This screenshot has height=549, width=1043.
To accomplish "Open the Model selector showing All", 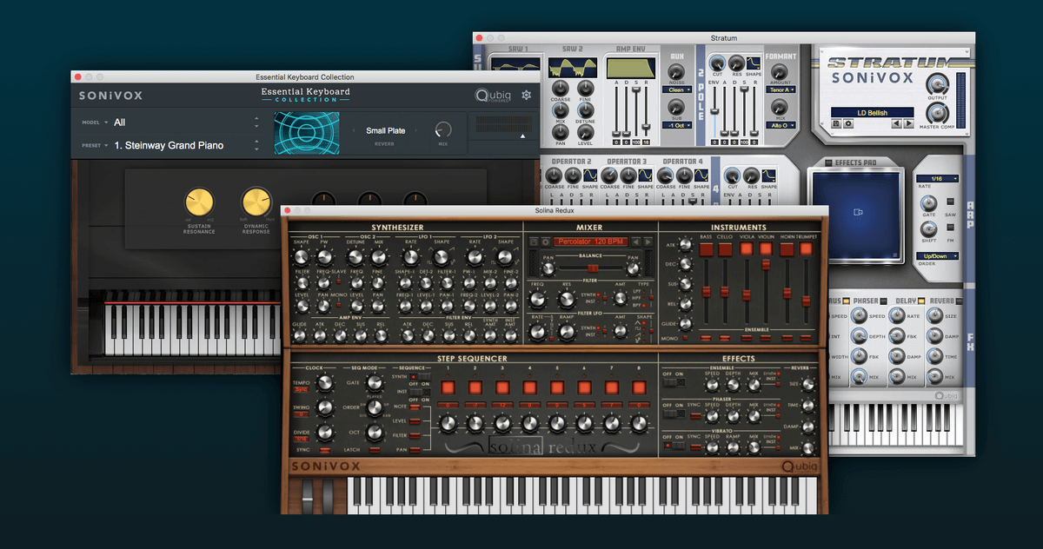I will 183,122.
